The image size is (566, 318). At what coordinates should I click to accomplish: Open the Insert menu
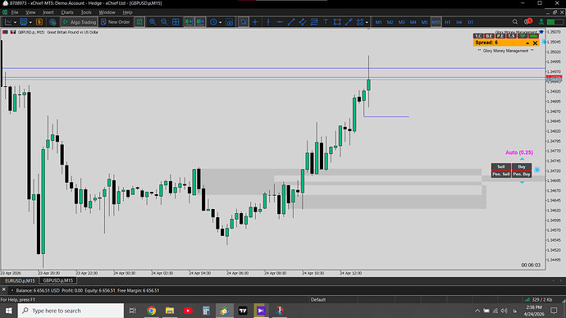[x=48, y=12]
